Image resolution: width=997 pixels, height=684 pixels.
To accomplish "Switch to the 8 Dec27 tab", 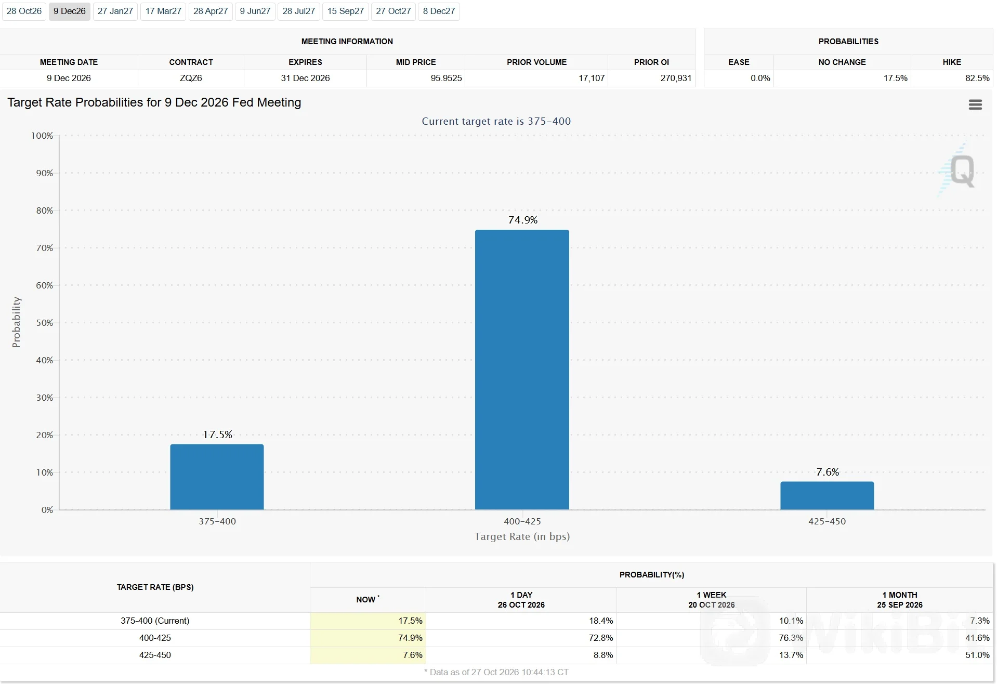I will pos(439,11).
